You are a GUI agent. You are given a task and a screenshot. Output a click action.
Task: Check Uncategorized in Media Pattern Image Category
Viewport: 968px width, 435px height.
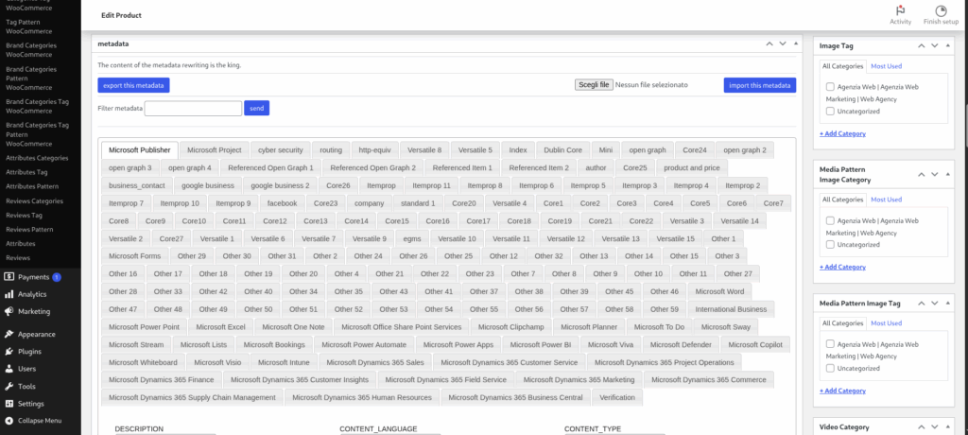tap(830, 245)
